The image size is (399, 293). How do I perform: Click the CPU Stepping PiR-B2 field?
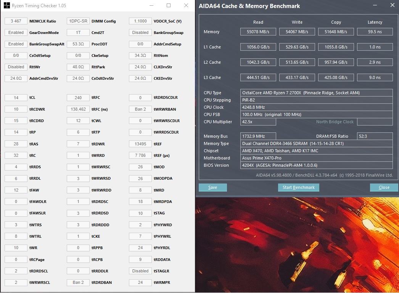[316, 100]
